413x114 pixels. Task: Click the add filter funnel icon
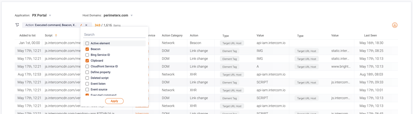[x=17, y=25]
